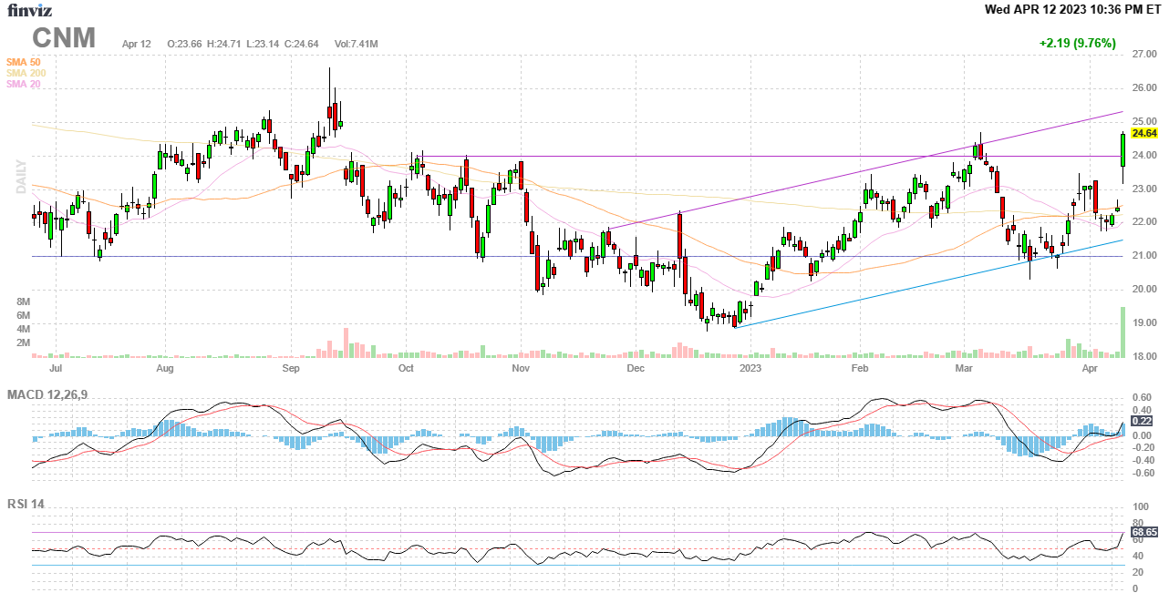Click the MACD 0.22 value tag
The width and height of the screenshot is (1169, 603).
[1142, 421]
